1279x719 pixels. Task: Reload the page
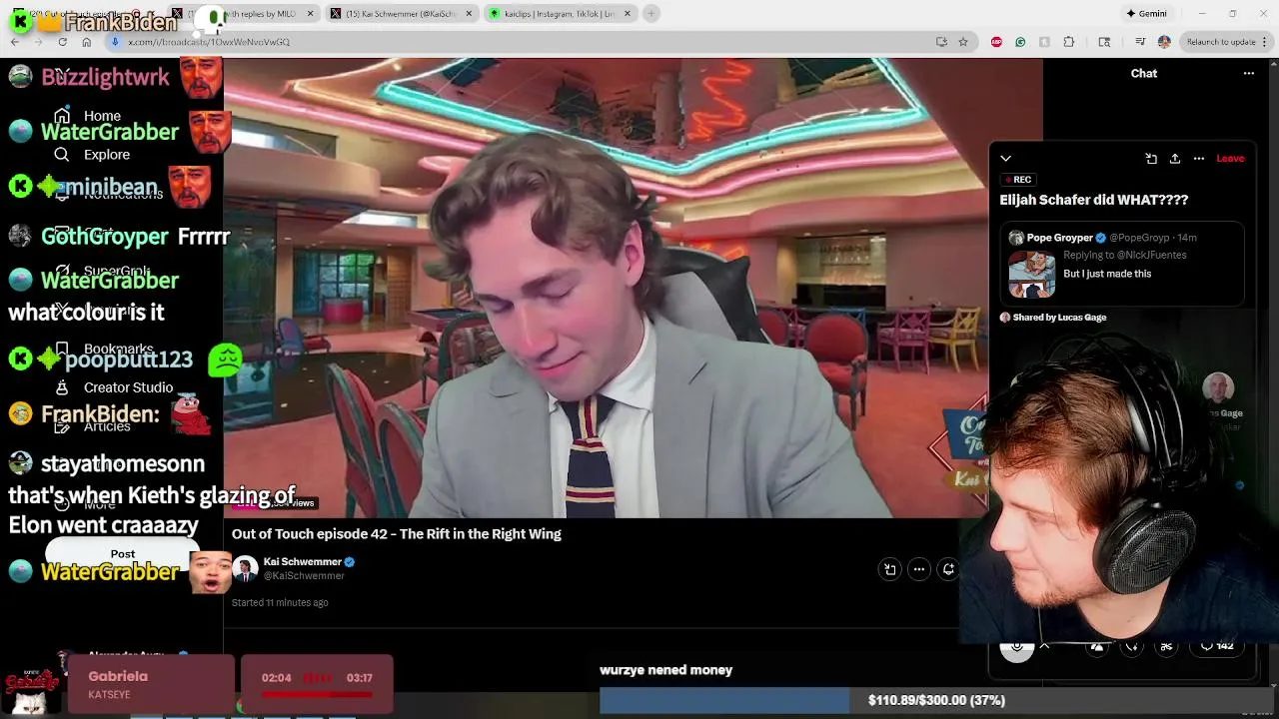(62, 42)
